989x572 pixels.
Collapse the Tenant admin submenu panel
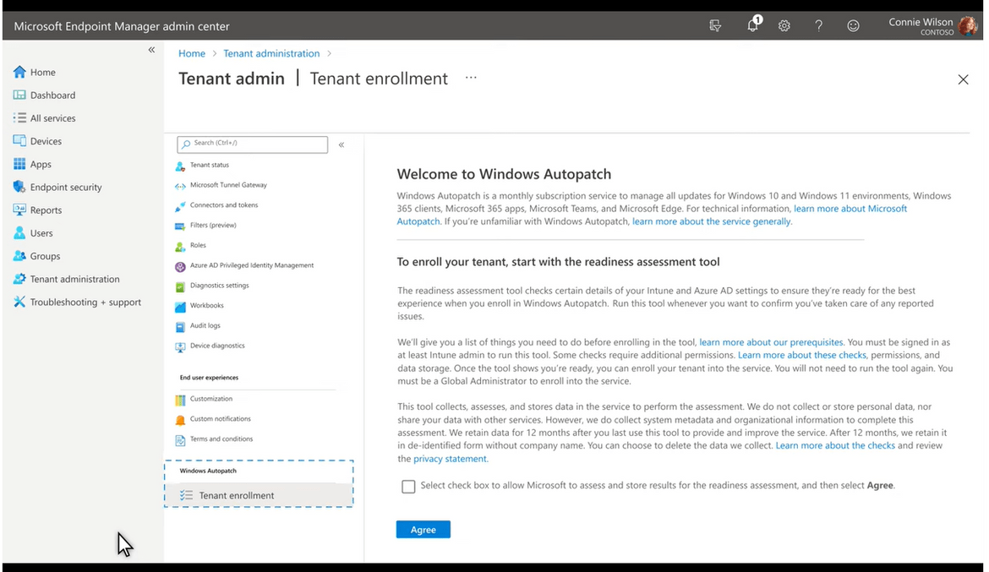coord(342,145)
